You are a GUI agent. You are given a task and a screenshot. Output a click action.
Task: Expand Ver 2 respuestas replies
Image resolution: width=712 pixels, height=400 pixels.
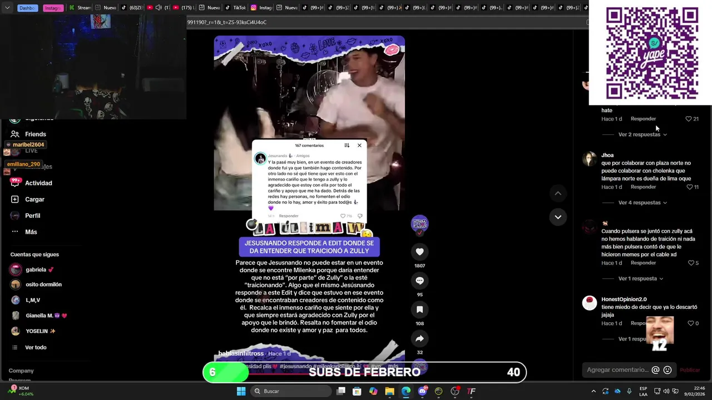tap(642, 134)
